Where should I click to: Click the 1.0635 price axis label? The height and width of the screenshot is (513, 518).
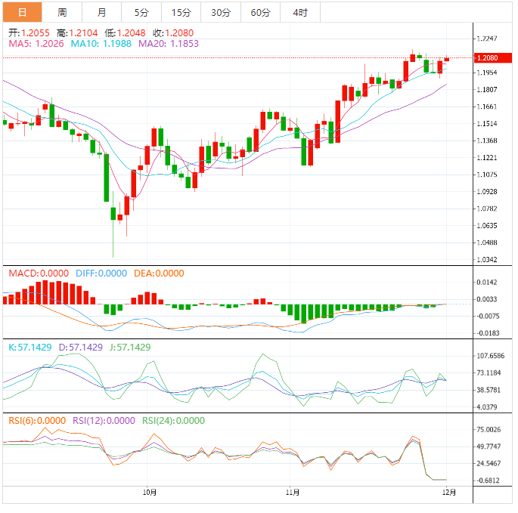[x=486, y=225]
